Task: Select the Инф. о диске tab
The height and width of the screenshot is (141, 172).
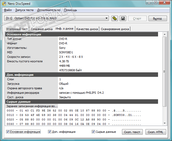Action: (x=64, y=29)
